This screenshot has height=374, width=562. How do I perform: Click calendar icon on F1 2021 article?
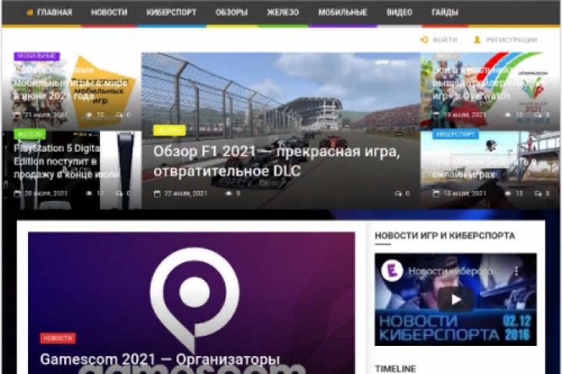(157, 193)
